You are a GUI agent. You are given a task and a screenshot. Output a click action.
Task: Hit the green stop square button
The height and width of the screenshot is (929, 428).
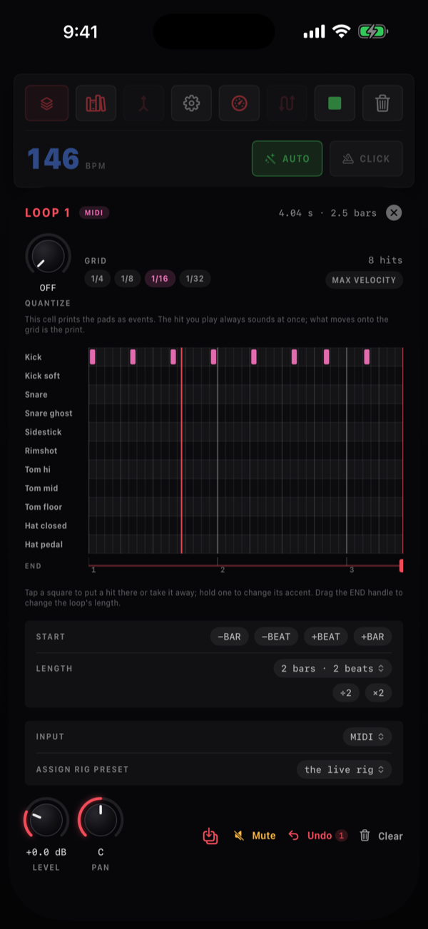pyautogui.click(x=335, y=103)
